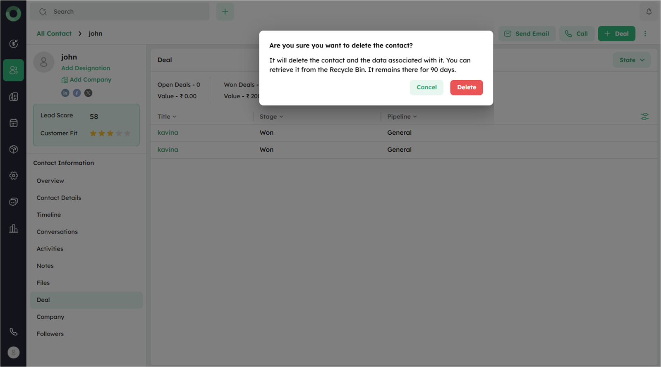The width and height of the screenshot is (661, 367).
Task: Cancel the delete contact dialog
Action: point(426,87)
